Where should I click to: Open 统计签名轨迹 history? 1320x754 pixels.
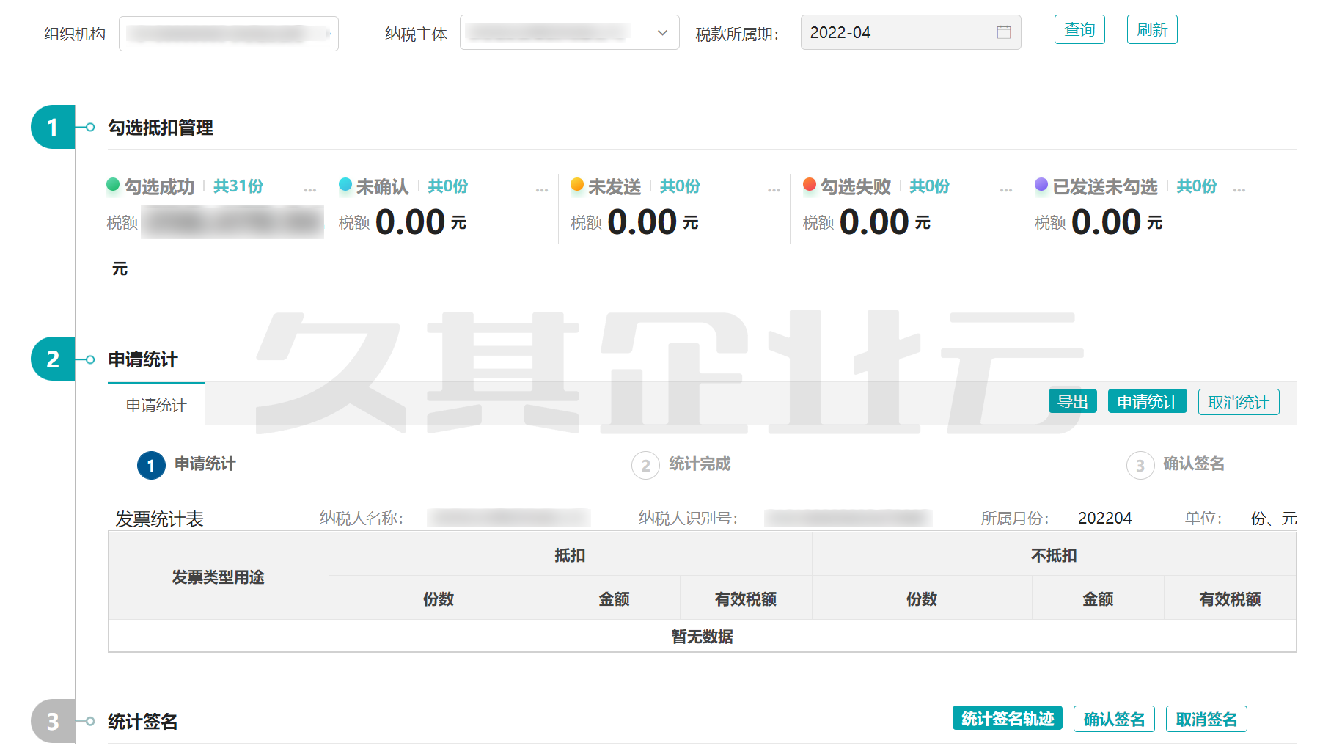[1008, 719]
